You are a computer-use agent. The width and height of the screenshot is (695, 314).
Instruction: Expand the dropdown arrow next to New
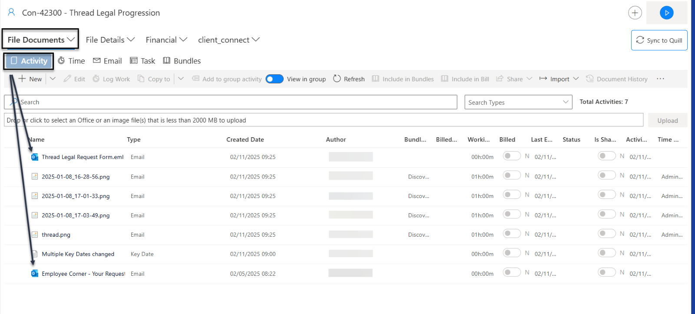coord(53,79)
